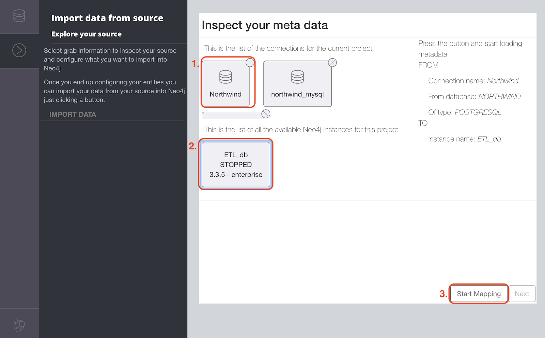
Task: Click '3.3.5 - enterprise' version text
Action: 236,175
